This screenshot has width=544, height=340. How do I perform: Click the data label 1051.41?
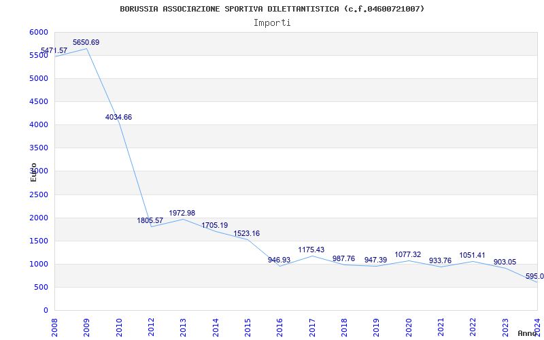[x=472, y=256]
